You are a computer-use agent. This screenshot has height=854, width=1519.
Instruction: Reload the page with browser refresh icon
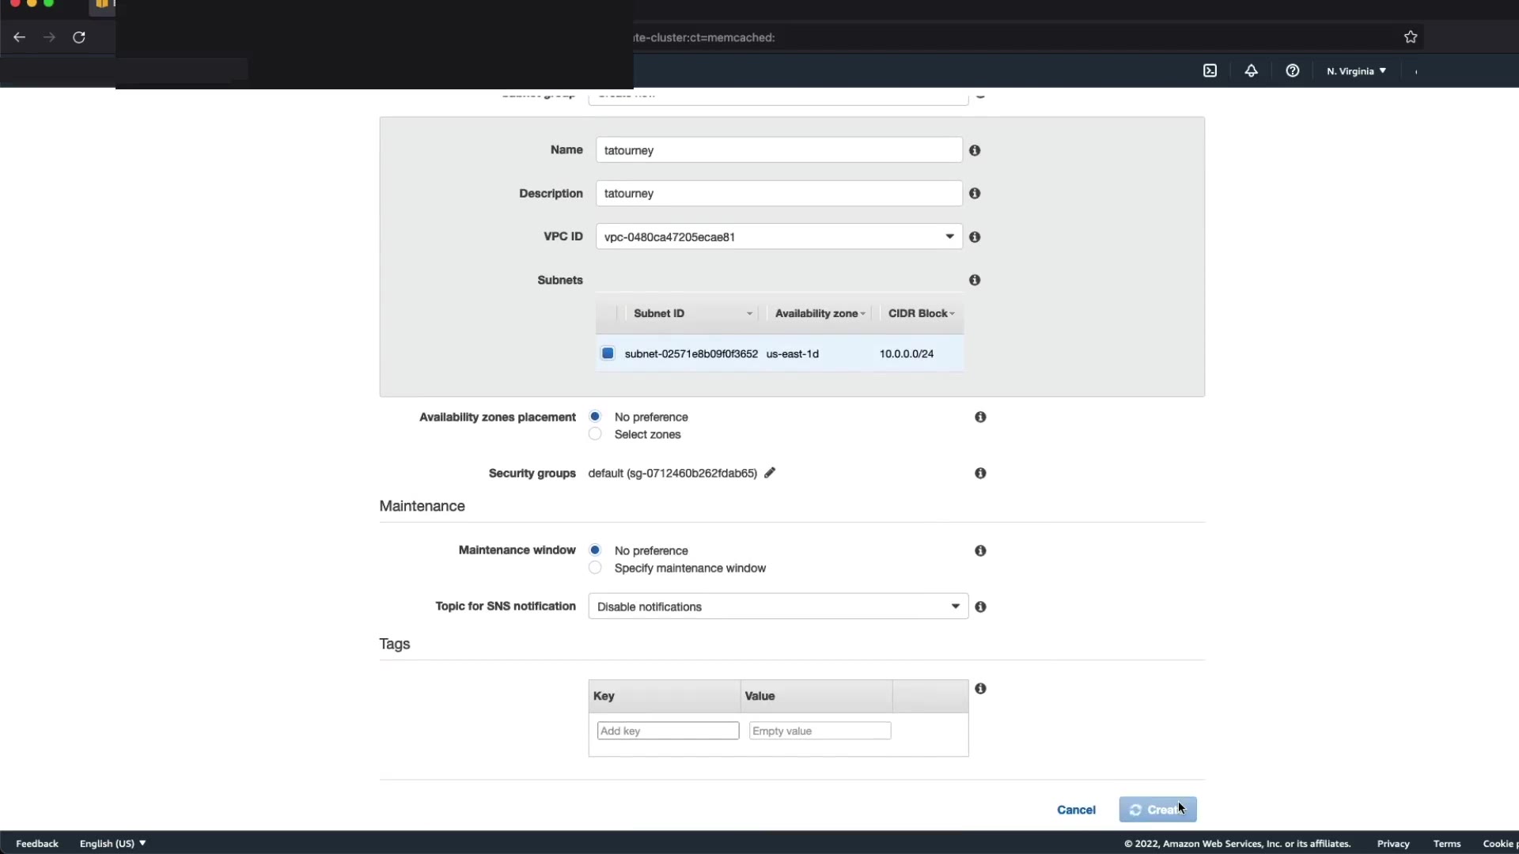pyautogui.click(x=79, y=37)
